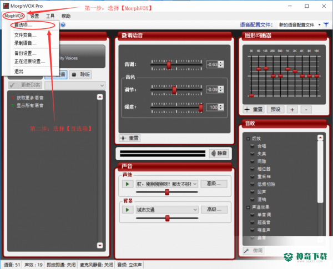Click the equalizer minus button
333x269 pixels.
coord(306,110)
